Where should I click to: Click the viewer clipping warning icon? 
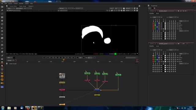coord(137,11)
